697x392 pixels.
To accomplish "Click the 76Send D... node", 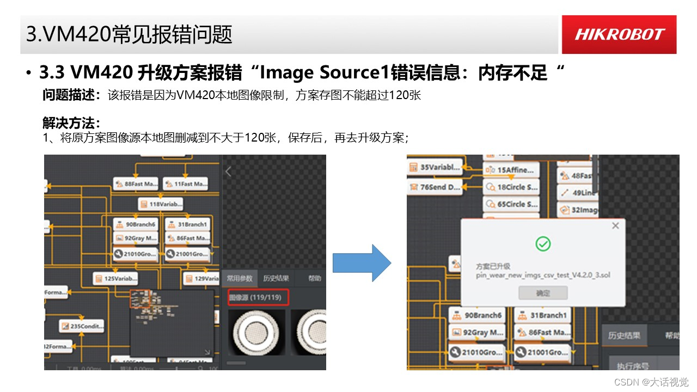I will [x=435, y=187].
